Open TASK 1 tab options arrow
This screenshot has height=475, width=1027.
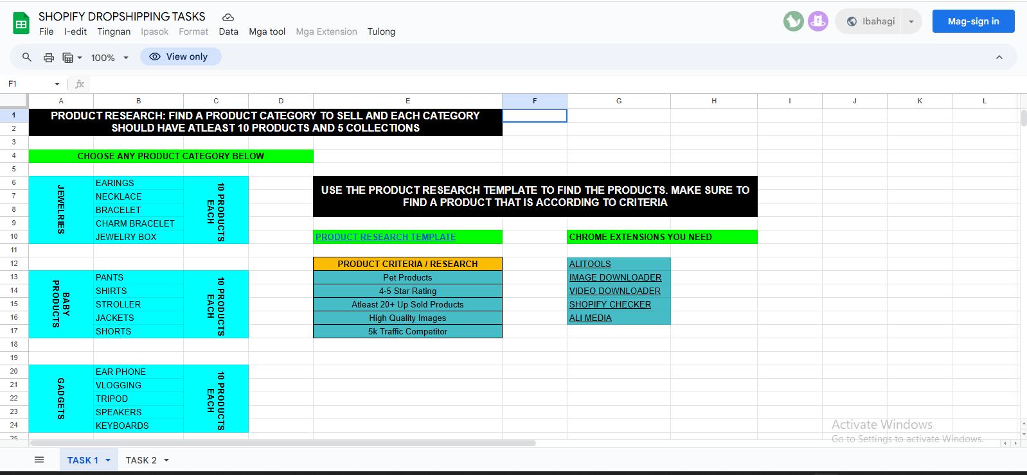[x=108, y=460]
